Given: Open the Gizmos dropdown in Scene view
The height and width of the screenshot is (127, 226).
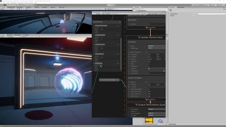Looking at the screenshot, I should [x=110, y=9].
